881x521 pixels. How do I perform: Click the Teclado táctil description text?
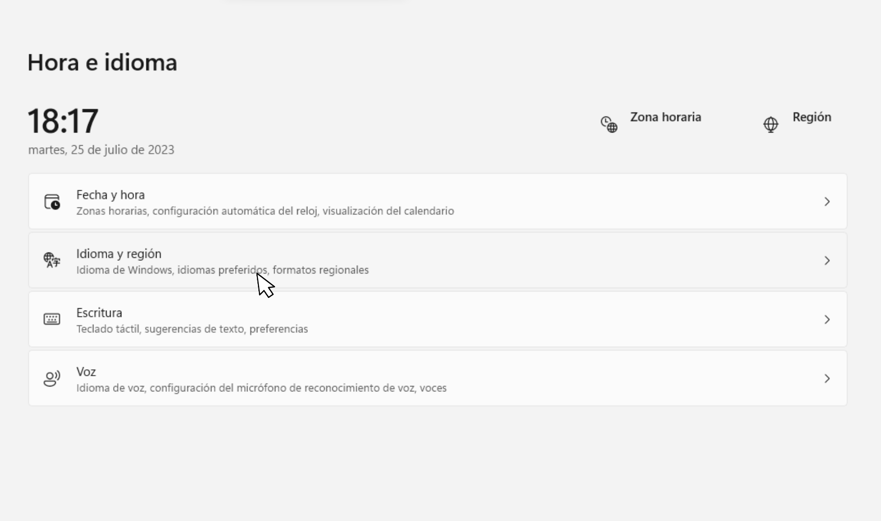[192, 329]
